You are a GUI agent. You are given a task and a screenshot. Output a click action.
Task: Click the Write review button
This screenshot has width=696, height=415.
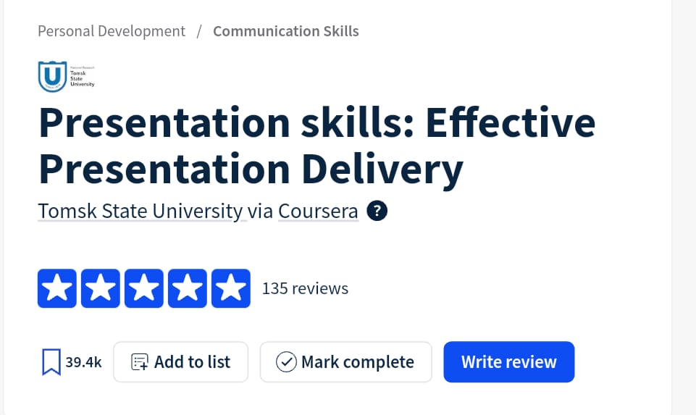coord(508,361)
